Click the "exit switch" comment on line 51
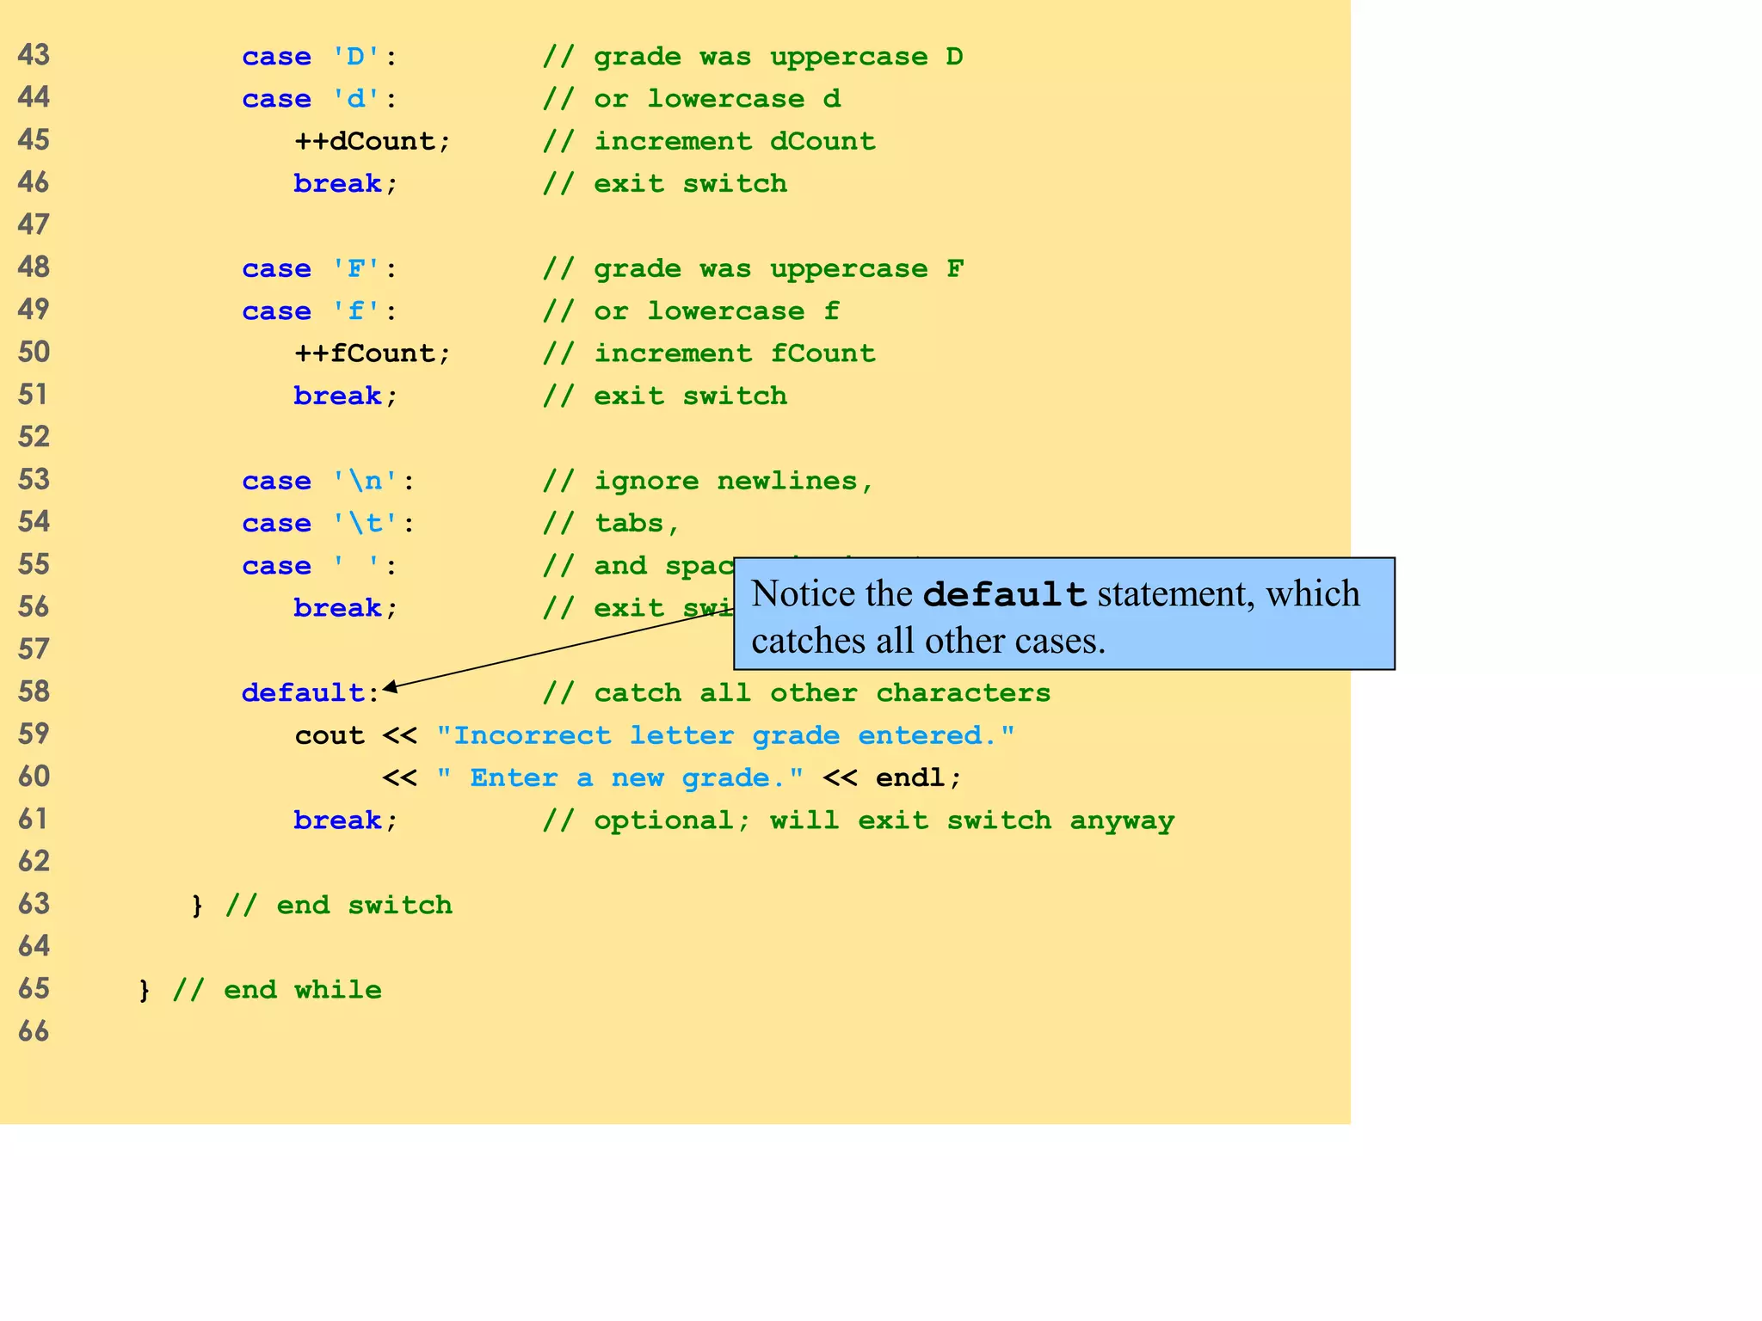Viewport: 1762px width, 1321px height. [665, 396]
